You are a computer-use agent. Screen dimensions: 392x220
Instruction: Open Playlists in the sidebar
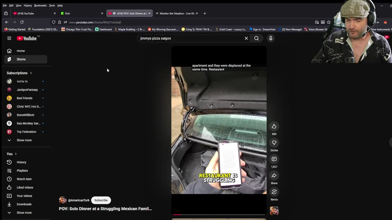[26, 170]
